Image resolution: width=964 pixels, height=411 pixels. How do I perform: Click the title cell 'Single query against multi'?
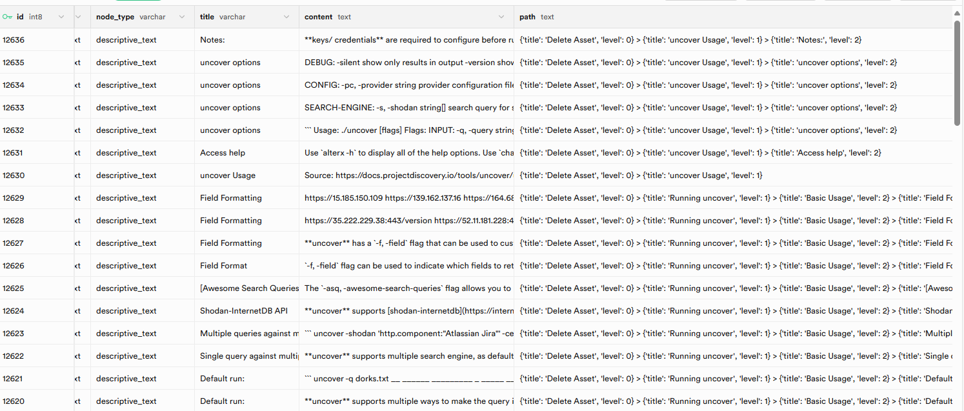[x=247, y=356]
